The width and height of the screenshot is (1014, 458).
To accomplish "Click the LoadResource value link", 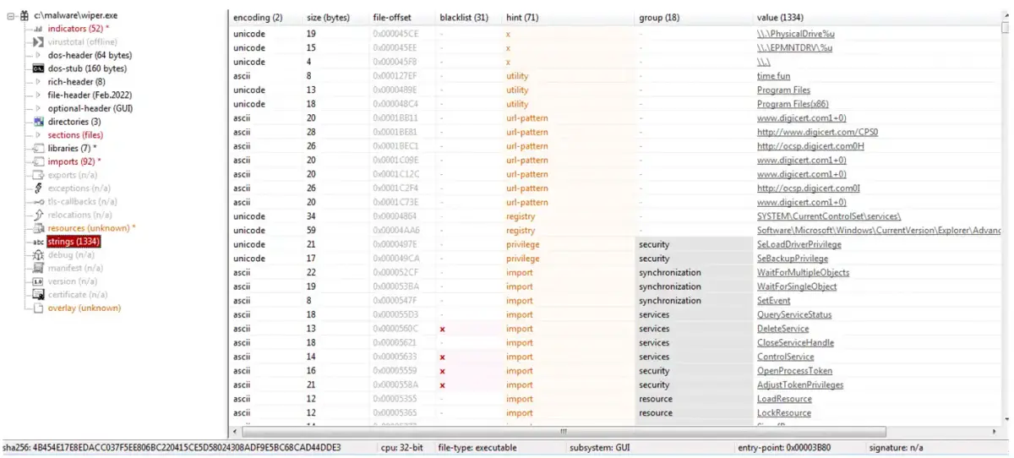I will point(784,399).
